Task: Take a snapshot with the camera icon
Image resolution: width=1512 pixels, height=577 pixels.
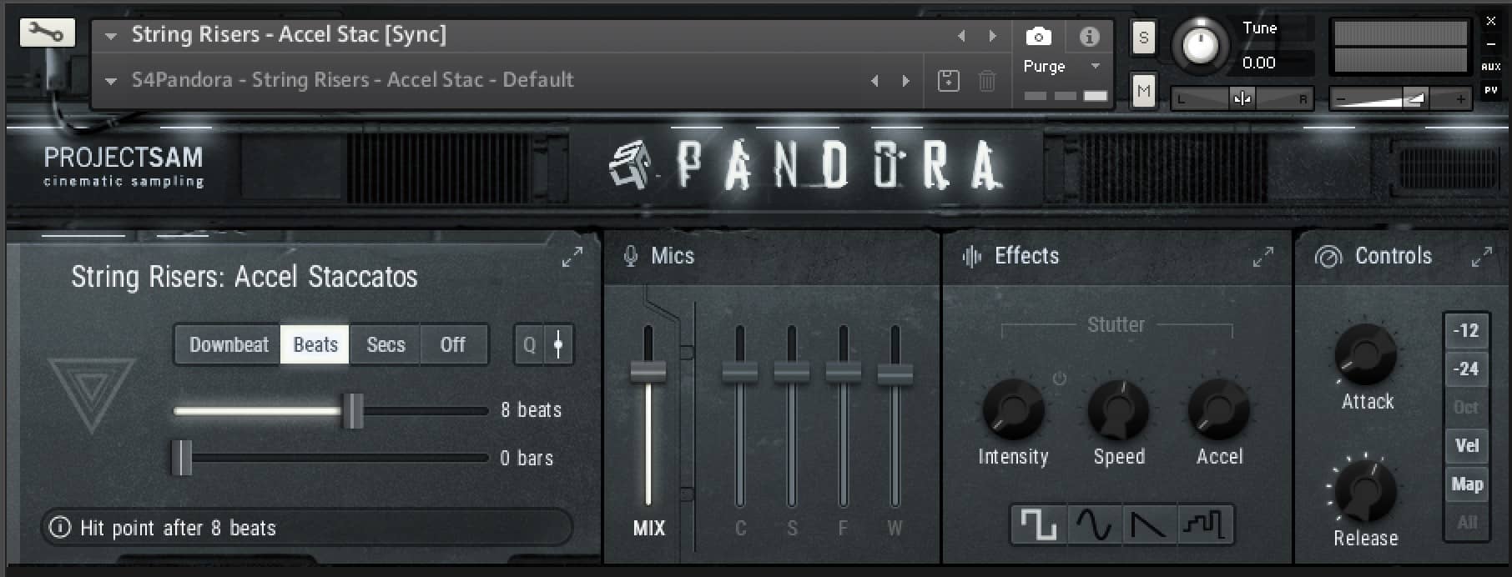Action: 1038,36
